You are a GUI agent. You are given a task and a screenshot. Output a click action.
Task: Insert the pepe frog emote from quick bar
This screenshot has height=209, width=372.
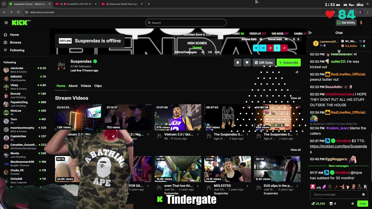coord(319,187)
